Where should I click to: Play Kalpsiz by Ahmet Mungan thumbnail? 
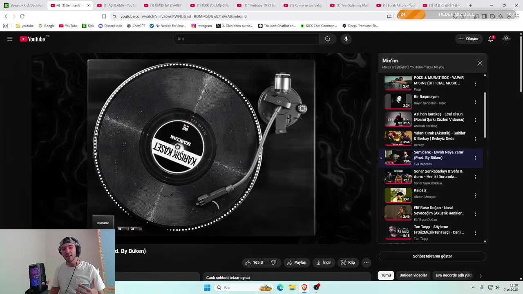click(398, 195)
